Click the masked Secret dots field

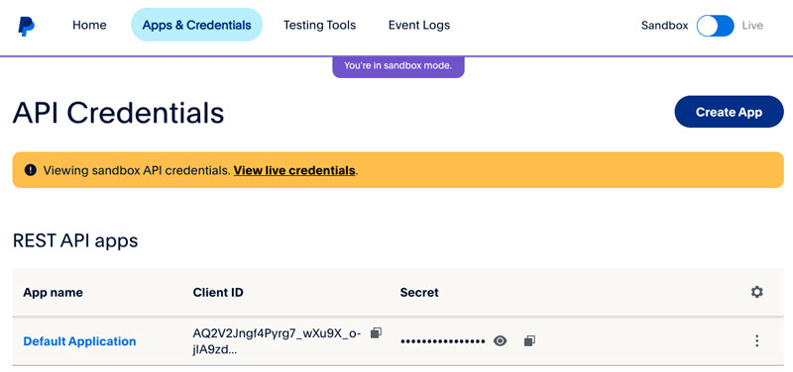[442, 341]
